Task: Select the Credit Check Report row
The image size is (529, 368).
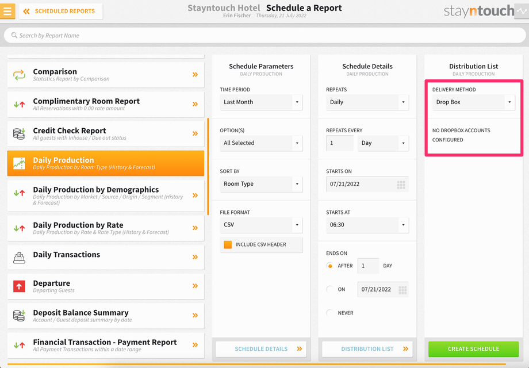Action: pos(106,134)
